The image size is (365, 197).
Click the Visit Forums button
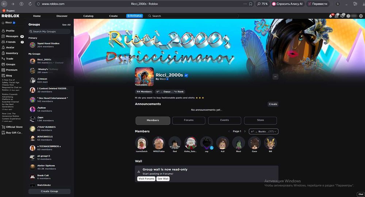click(x=146, y=179)
